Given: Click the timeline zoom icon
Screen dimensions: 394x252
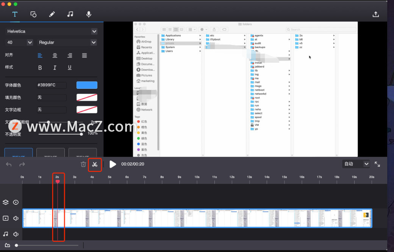Looking at the screenshot, I should click(x=7, y=245).
